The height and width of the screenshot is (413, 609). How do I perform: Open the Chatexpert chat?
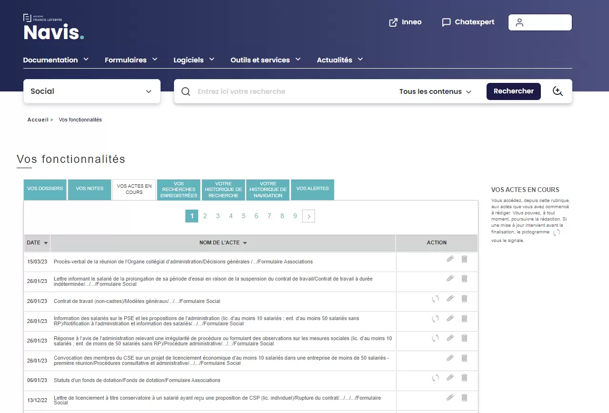click(x=468, y=22)
